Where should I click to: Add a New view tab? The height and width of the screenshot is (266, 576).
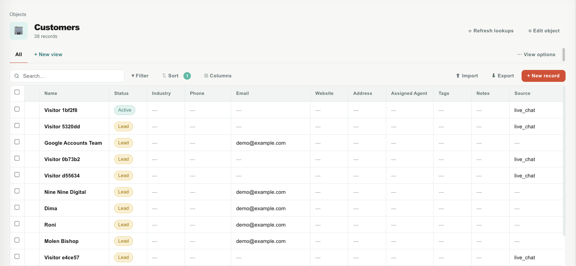(x=48, y=54)
